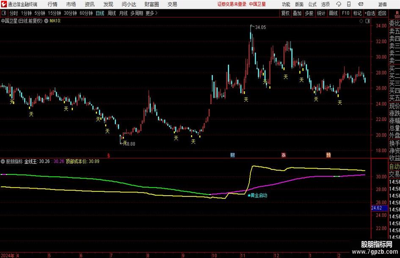Open the 交易 menu
400x258 pixels.
(x=172, y=4)
